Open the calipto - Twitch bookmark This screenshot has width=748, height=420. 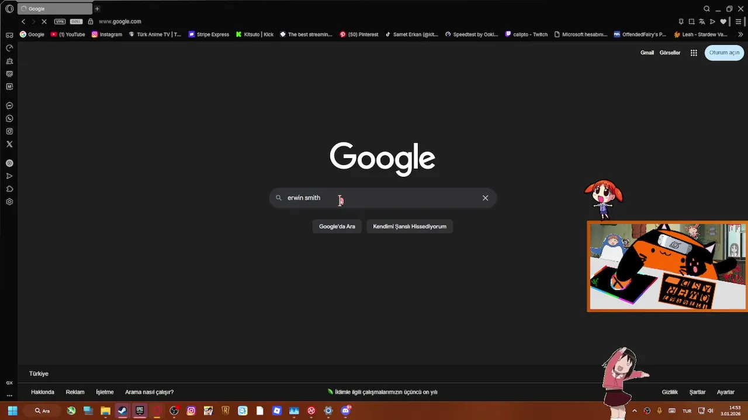tap(527, 34)
